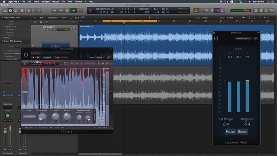The image size is (277, 156).
Task: Adjust the master volume slider in control bar
Action: click(241, 10)
